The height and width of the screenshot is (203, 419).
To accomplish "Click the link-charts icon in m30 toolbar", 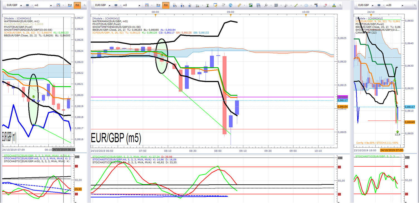I will tap(379, 5).
